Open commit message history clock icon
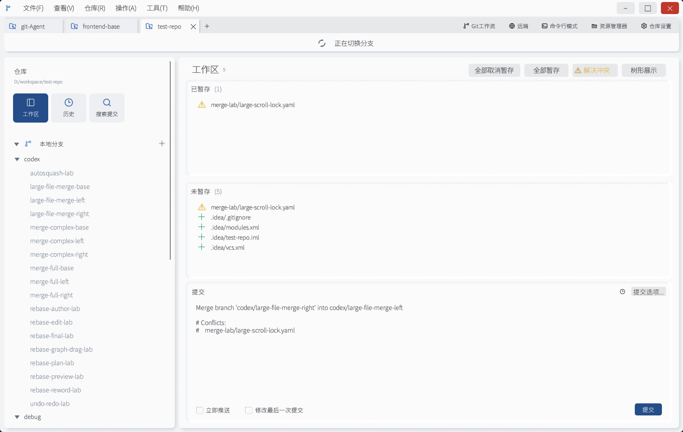The height and width of the screenshot is (432, 683). click(x=622, y=292)
